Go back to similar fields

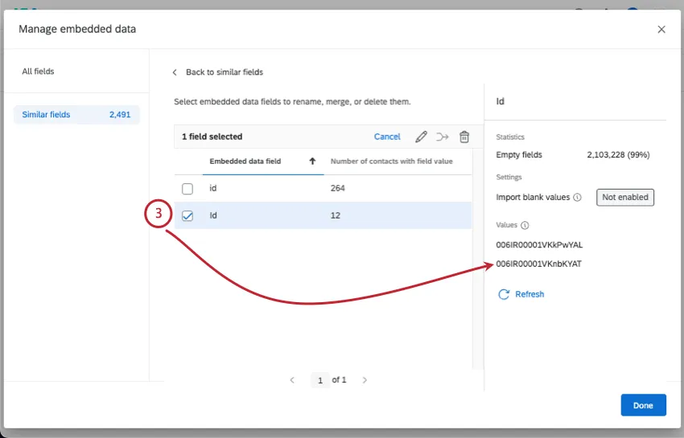(218, 72)
